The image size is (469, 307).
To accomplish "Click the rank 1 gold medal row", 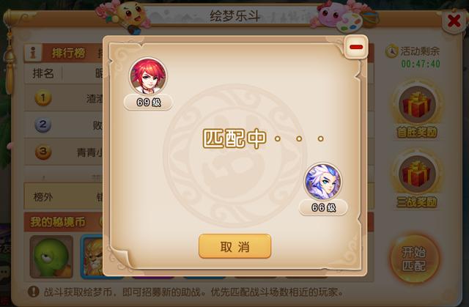I will 64,98.
